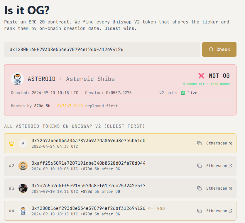This screenshot has height=223, width=245.
Task: Click '2024-09-10 10:11 UTC' date on row #3
Action: 55,191
